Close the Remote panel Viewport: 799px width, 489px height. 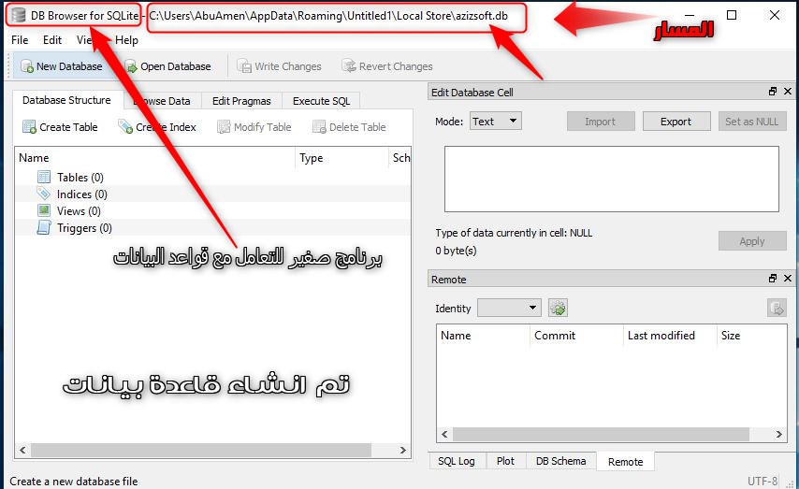pyautogui.click(x=787, y=279)
